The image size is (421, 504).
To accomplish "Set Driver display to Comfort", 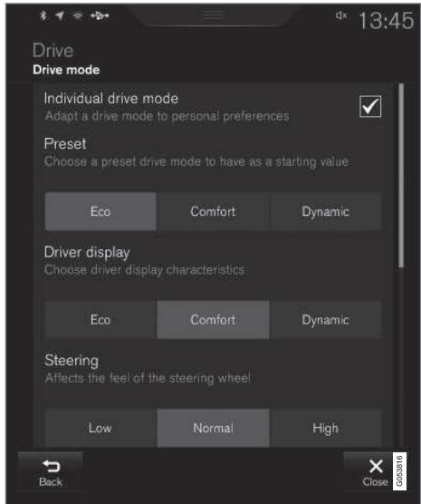I will tap(213, 320).
